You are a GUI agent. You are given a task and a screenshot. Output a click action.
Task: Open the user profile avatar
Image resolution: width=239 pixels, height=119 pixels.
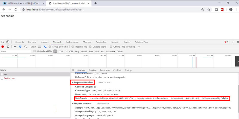[231, 10]
